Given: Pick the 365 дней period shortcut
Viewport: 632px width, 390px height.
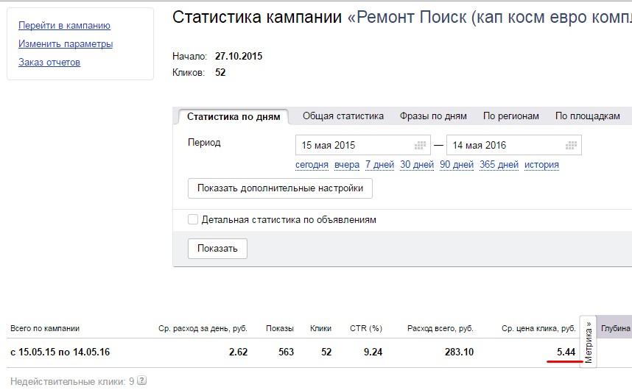Looking at the screenshot, I should [x=499, y=165].
